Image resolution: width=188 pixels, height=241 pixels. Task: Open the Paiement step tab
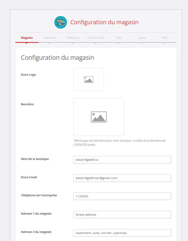pyautogui.click(x=50, y=38)
